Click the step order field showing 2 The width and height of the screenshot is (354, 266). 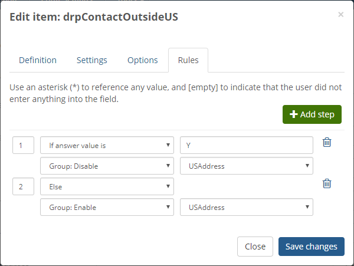coord(23,186)
